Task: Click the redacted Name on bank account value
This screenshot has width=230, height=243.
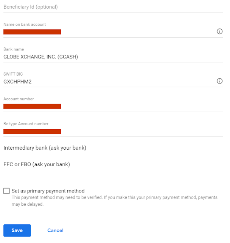Action: click(32, 32)
